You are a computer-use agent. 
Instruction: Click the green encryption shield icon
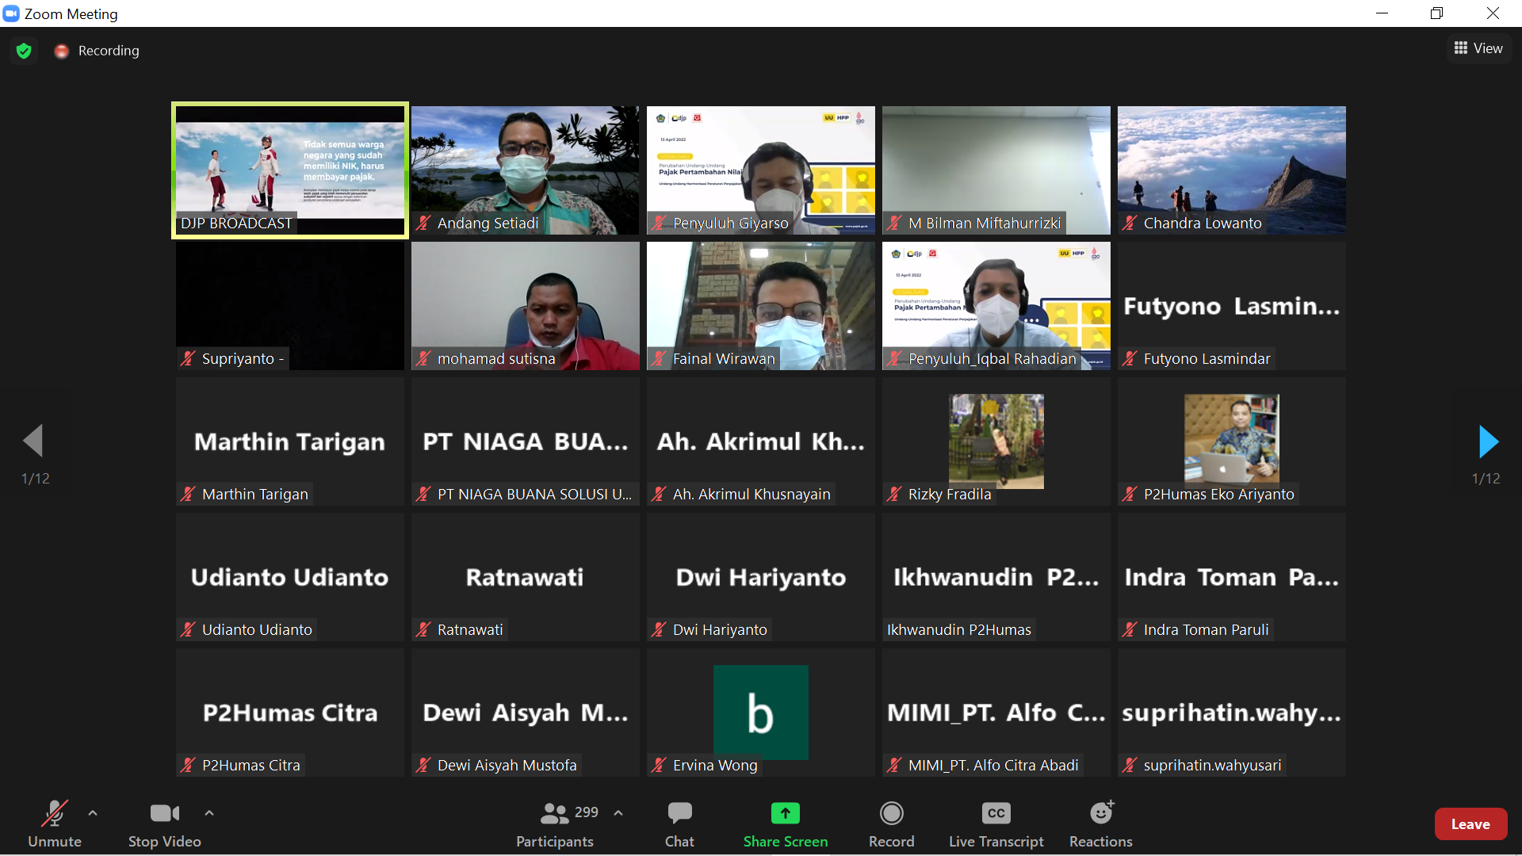[24, 51]
